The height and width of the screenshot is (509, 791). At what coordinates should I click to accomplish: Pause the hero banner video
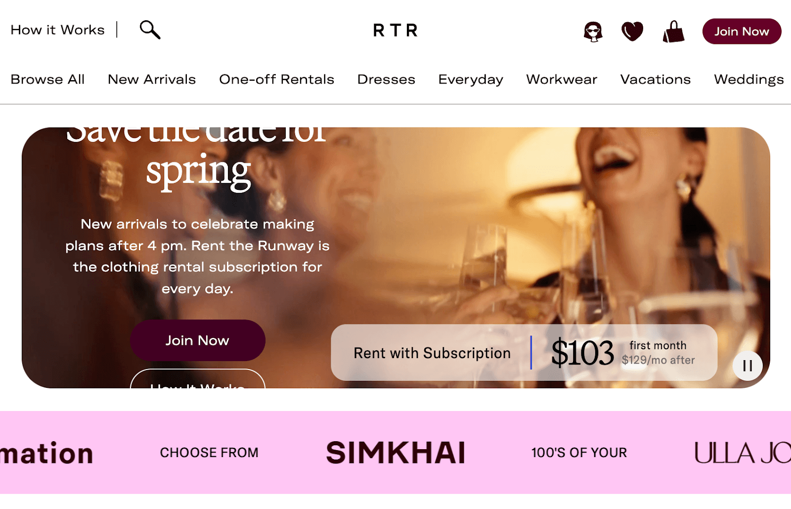click(x=747, y=366)
